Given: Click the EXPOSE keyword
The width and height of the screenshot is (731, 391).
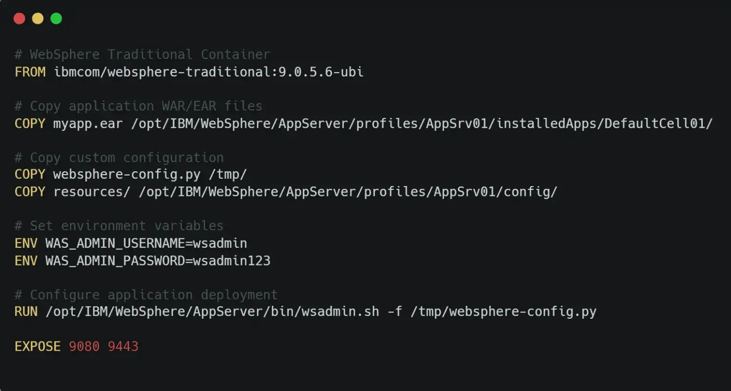Looking at the screenshot, I should (38, 346).
